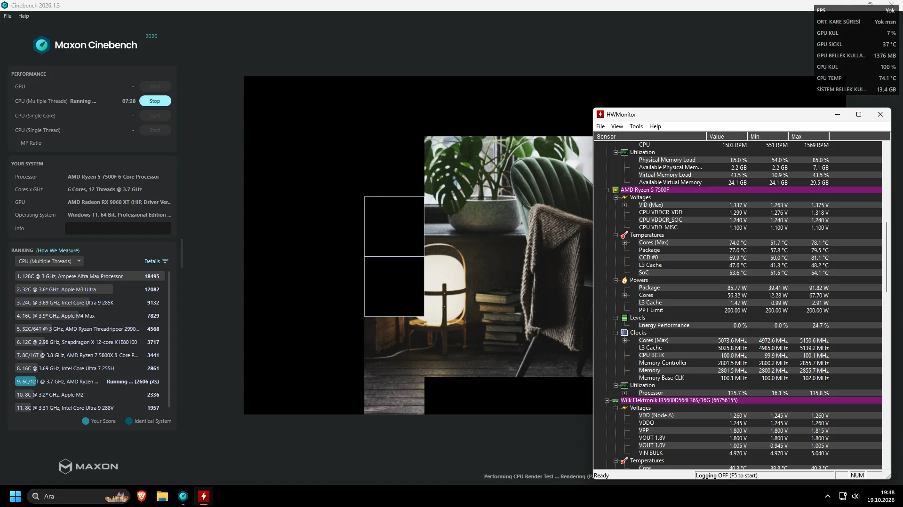The image size is (903, 507).
Task: Click the How We Measure link
Action: point(58,250)
